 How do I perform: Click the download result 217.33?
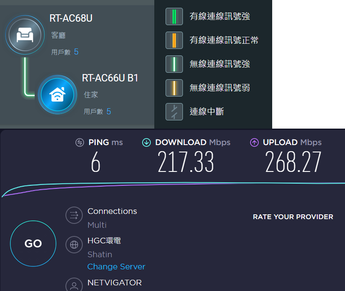(x=186, y=162)
